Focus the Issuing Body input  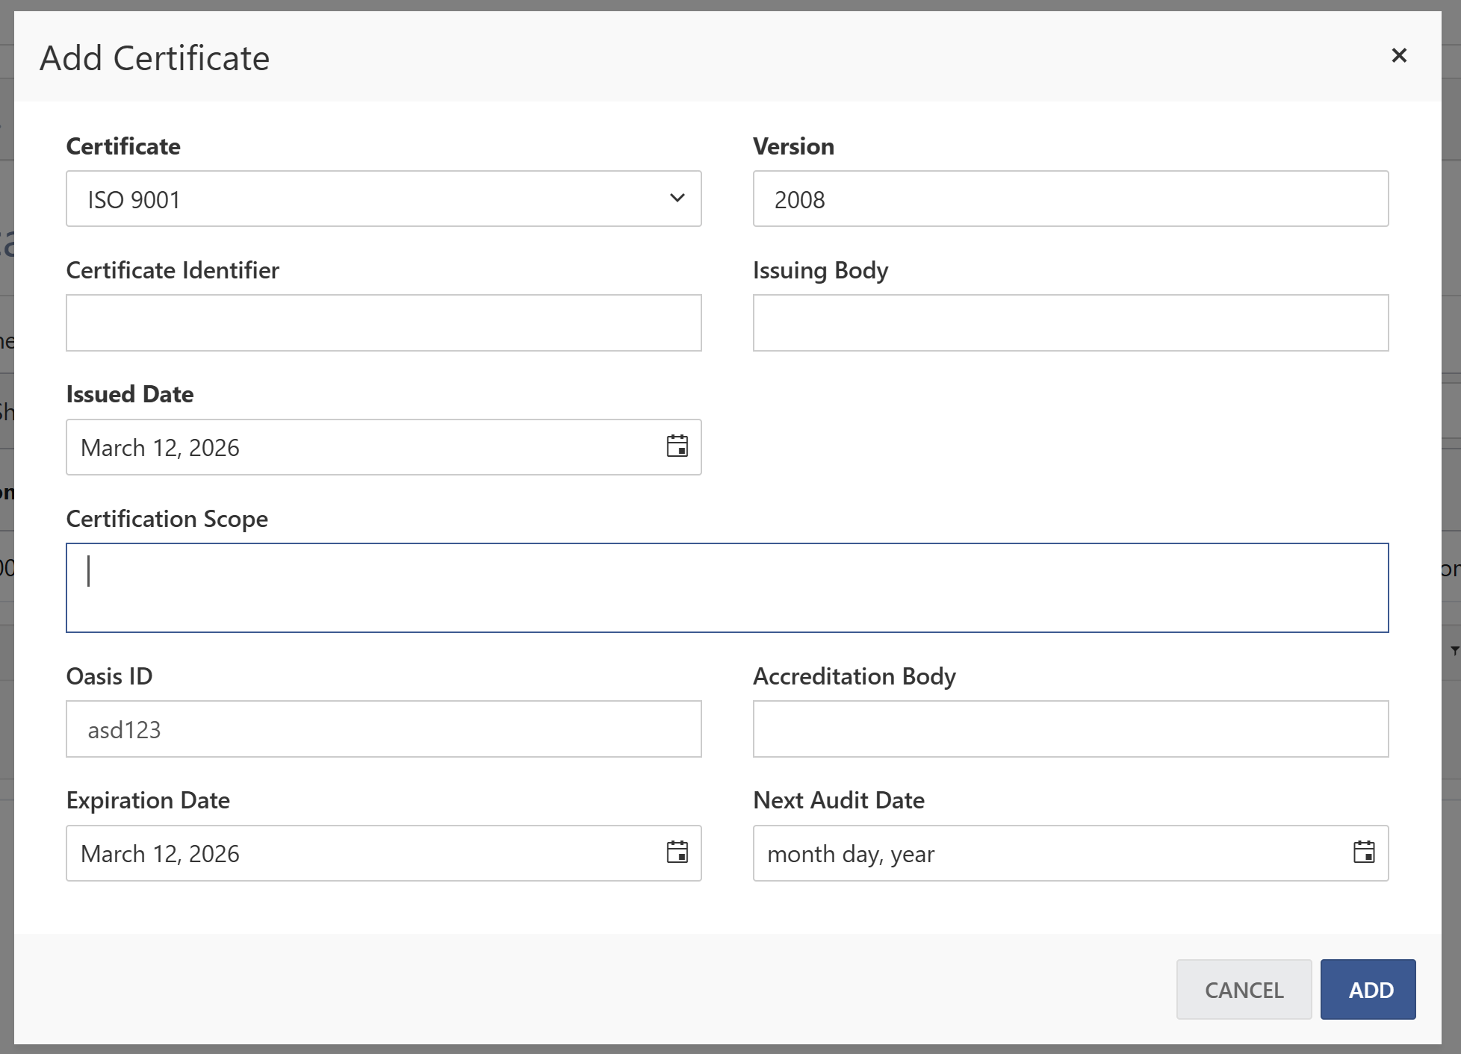pyautogui.click(x=1070, y=322)
